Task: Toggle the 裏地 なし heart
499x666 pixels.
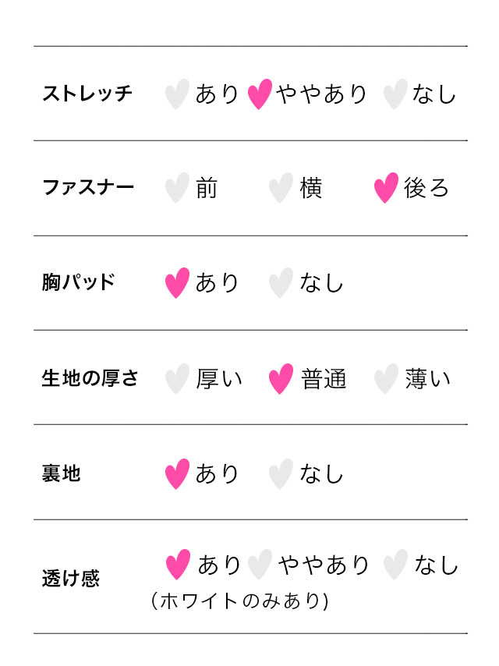Action: tap(281, 473)
